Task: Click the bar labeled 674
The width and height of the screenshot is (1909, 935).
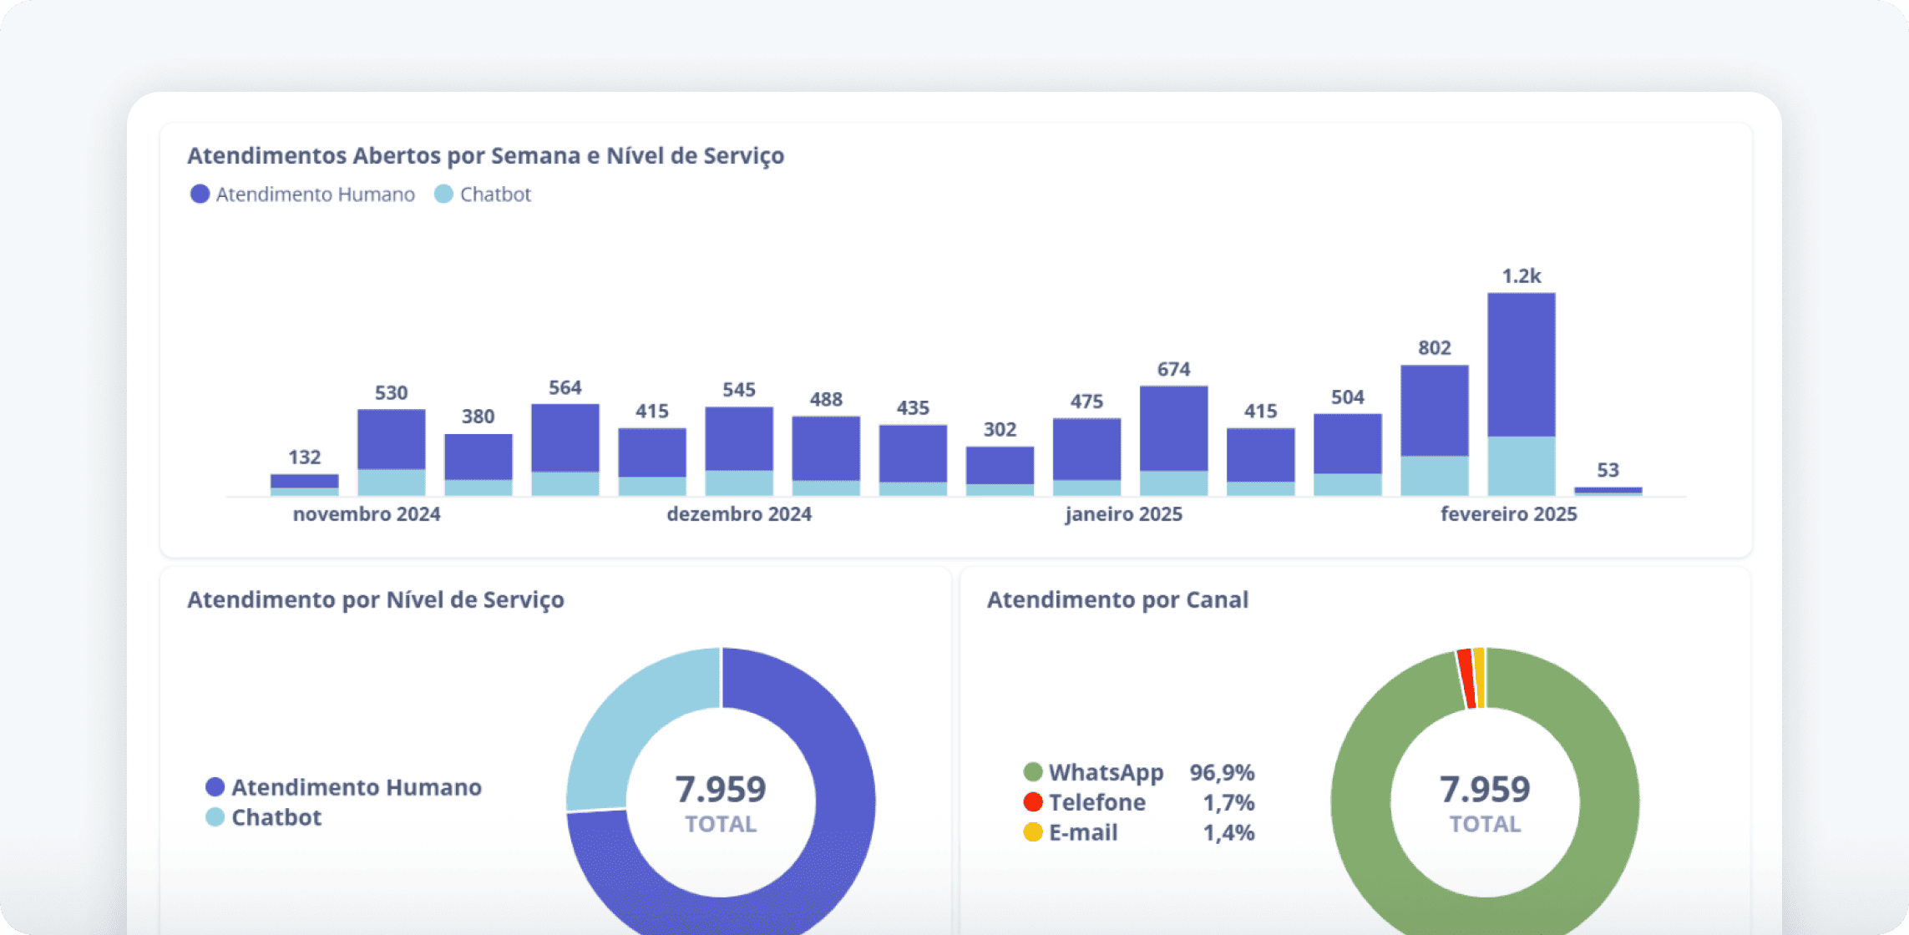Action: pos(1173,441)
